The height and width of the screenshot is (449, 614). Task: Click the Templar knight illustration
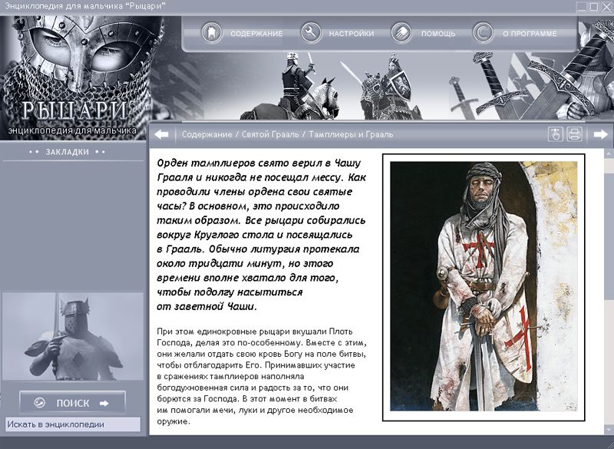(484, 286)
